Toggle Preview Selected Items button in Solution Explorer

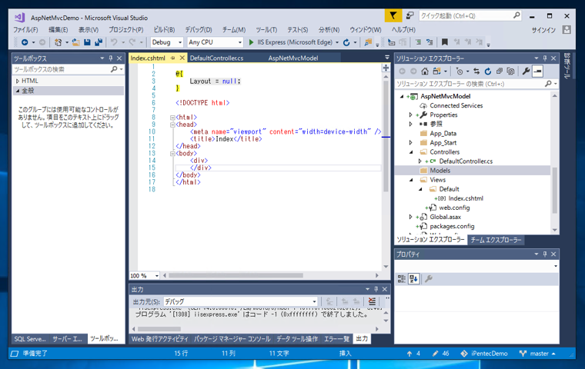tap(537, 71)
